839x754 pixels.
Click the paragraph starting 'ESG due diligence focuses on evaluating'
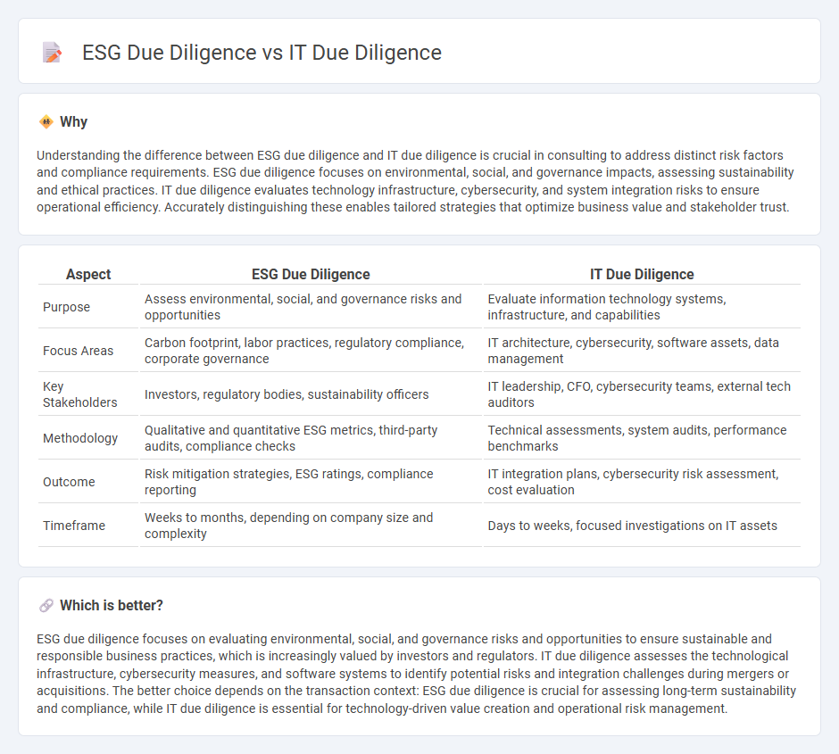coord(416,674)
